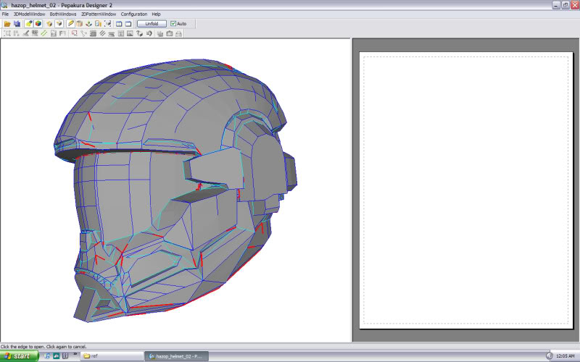Open the 3DModelWindow menu

tap(28, 14)
